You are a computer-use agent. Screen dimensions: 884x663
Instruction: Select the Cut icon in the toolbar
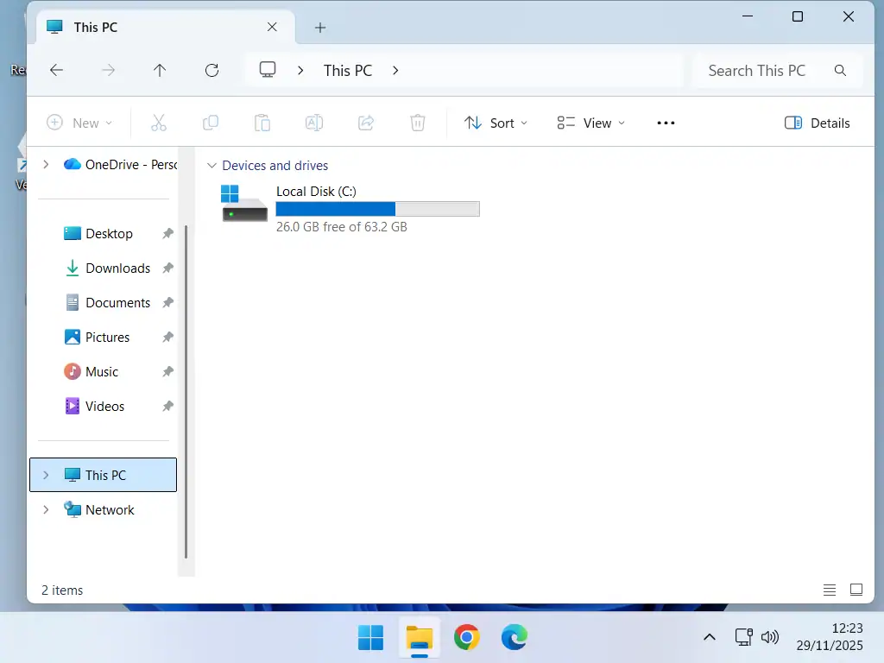pos(159,123)
